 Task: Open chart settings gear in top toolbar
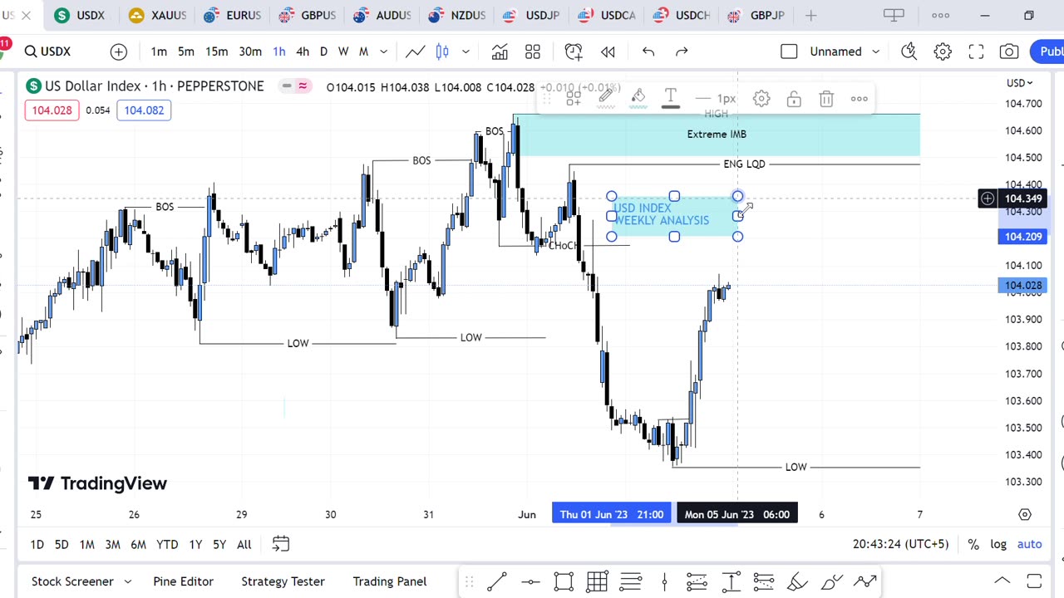pos(943,51)
